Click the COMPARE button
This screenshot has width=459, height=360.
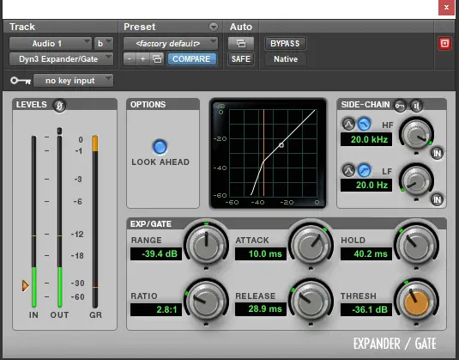pyautogui.click(x=191, y=59)
